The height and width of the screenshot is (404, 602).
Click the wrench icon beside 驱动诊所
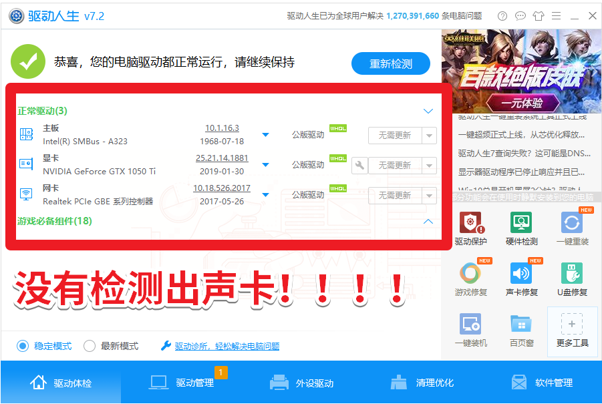click(166, 346)
